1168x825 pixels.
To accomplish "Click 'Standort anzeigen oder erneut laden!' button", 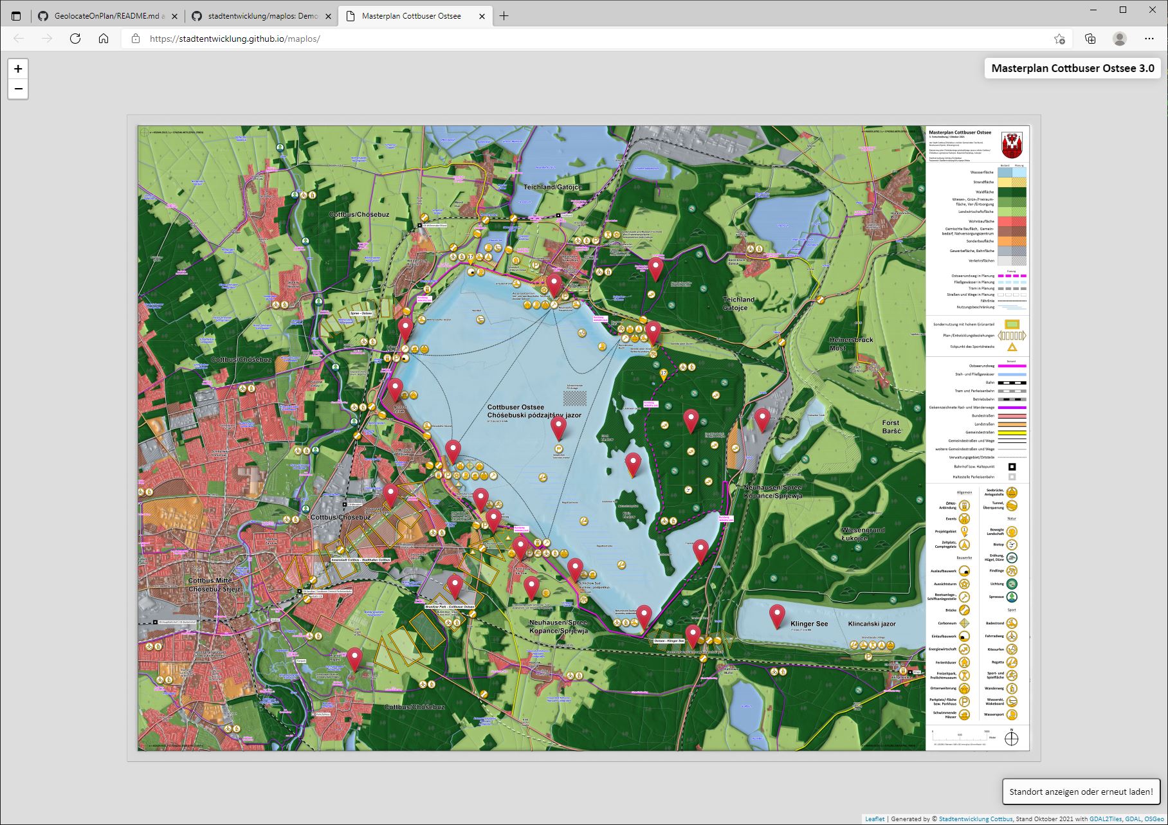I will [x=1081, y=792].
